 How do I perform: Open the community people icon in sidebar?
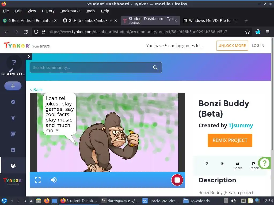point(13,166)
